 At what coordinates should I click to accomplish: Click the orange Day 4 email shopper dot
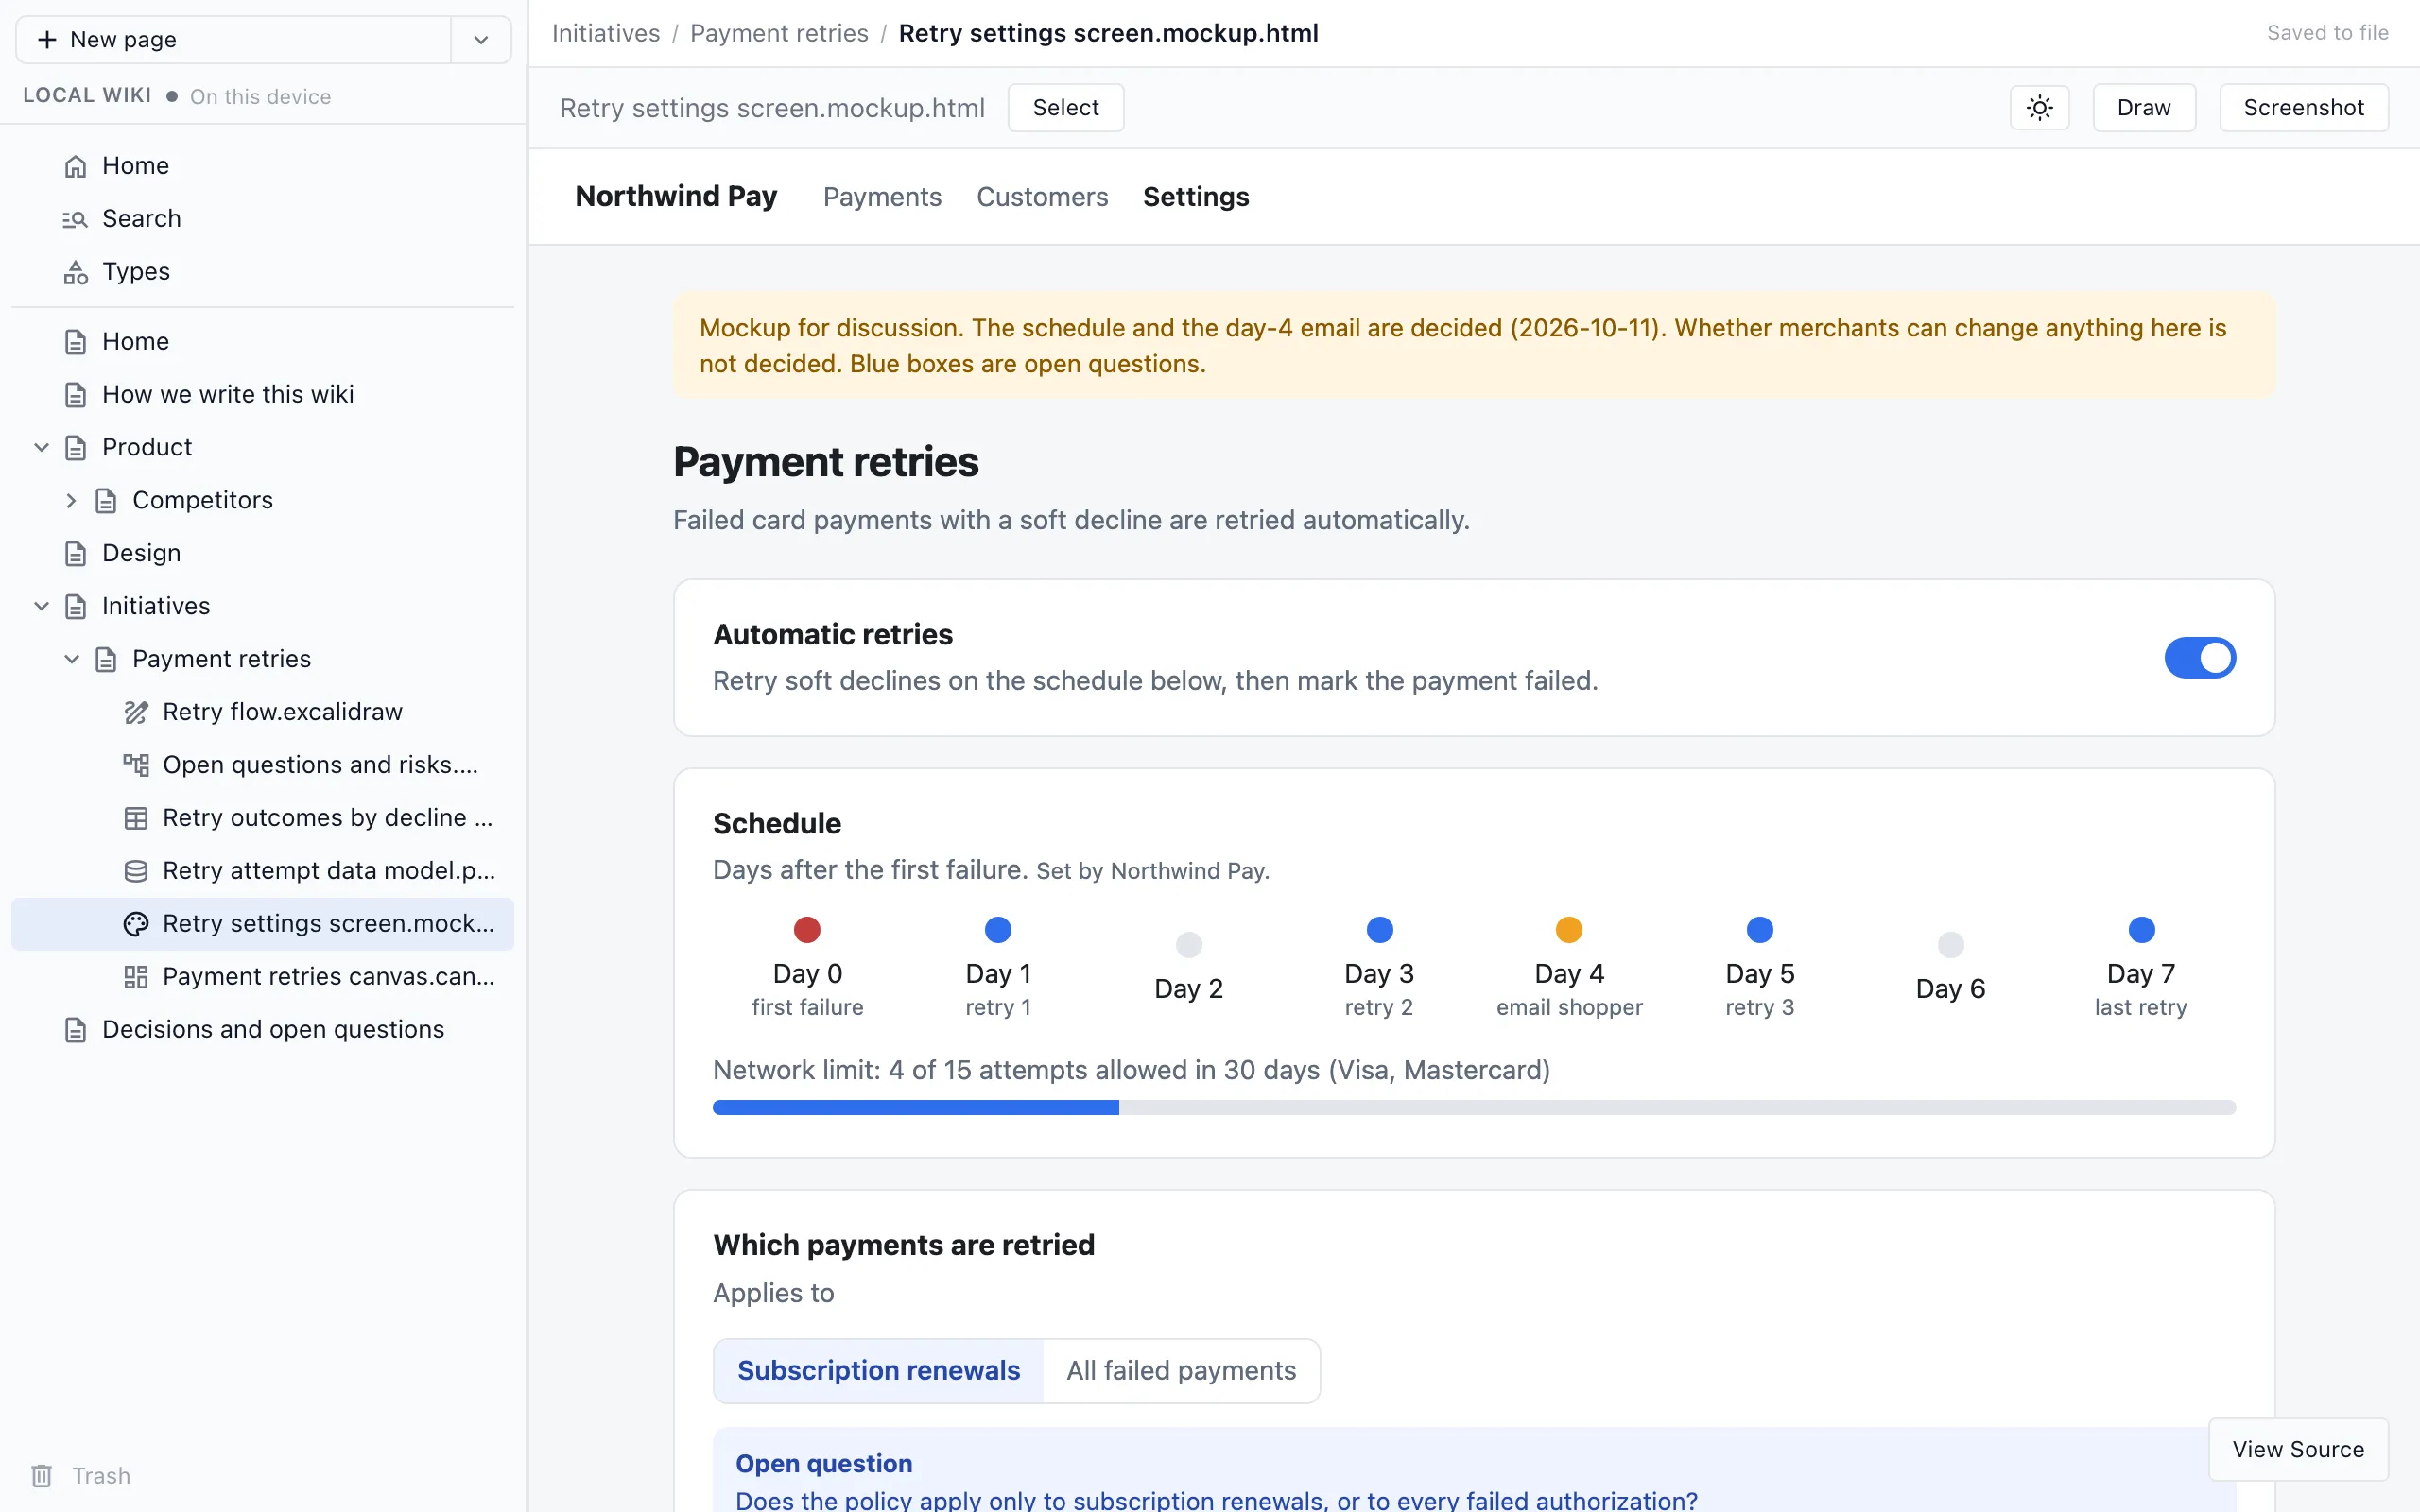(1569, 930)
